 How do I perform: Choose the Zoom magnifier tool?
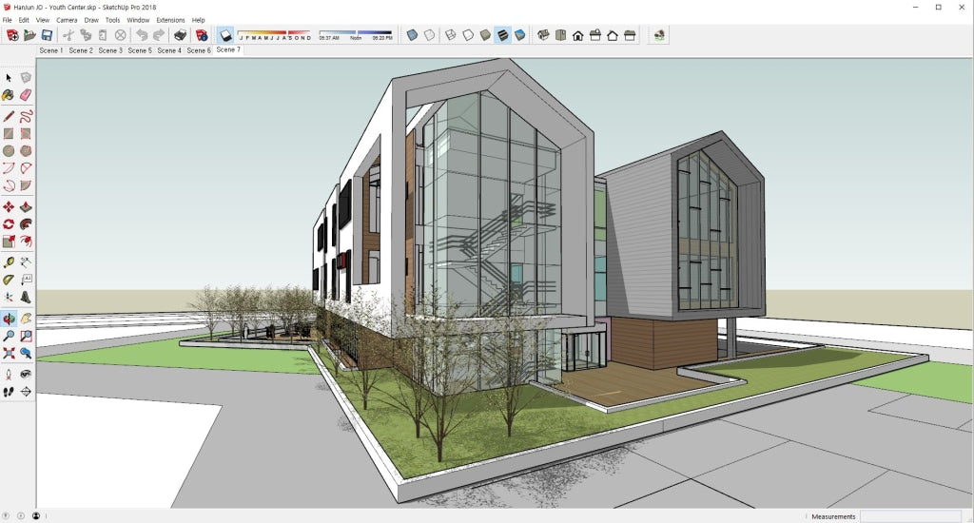pyautogui.click(x=9, y=336)
